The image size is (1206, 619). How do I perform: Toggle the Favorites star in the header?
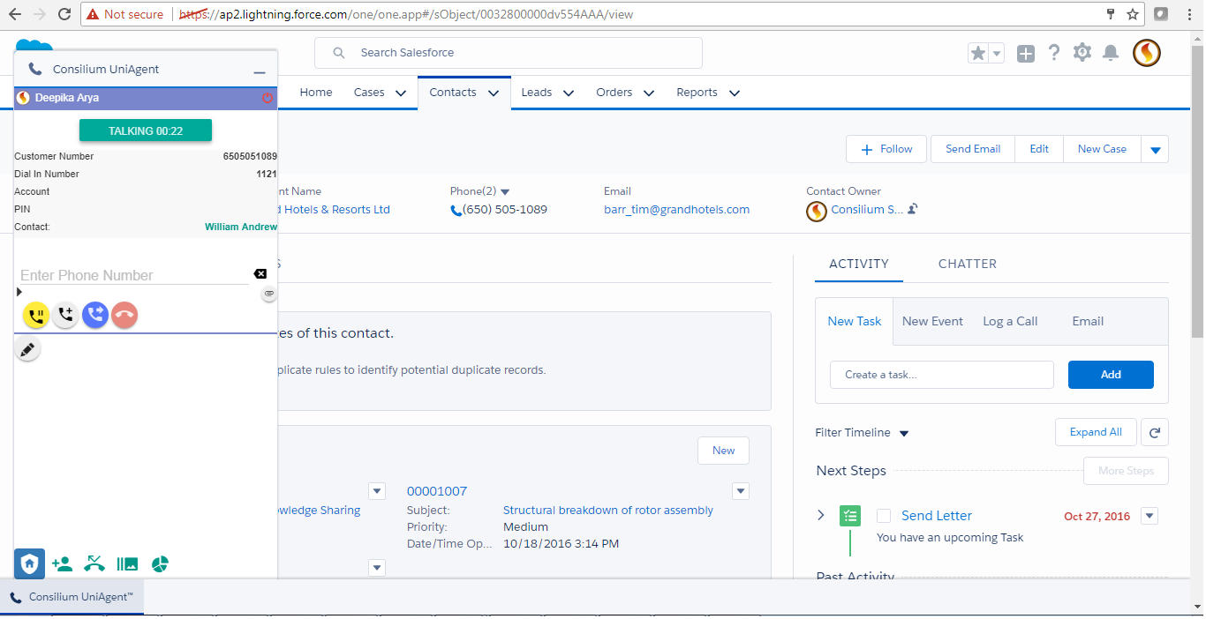(978, 54)
